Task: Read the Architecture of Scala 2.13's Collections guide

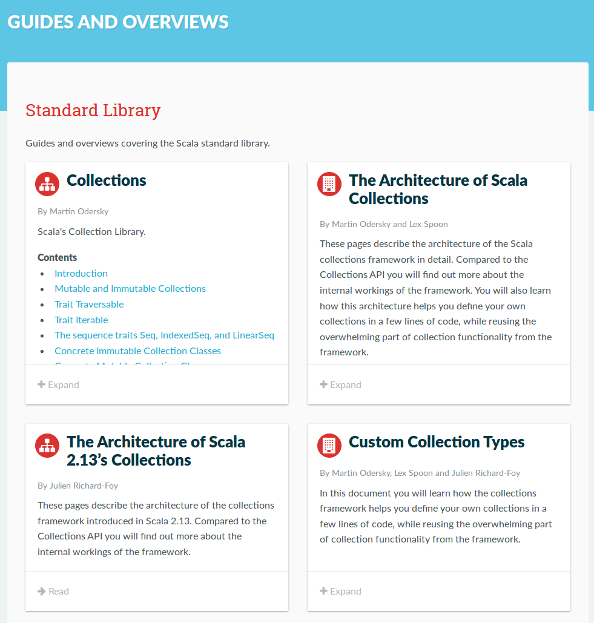Action: point(53,591)
